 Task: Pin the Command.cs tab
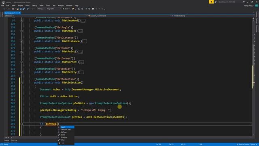point(17,13)
